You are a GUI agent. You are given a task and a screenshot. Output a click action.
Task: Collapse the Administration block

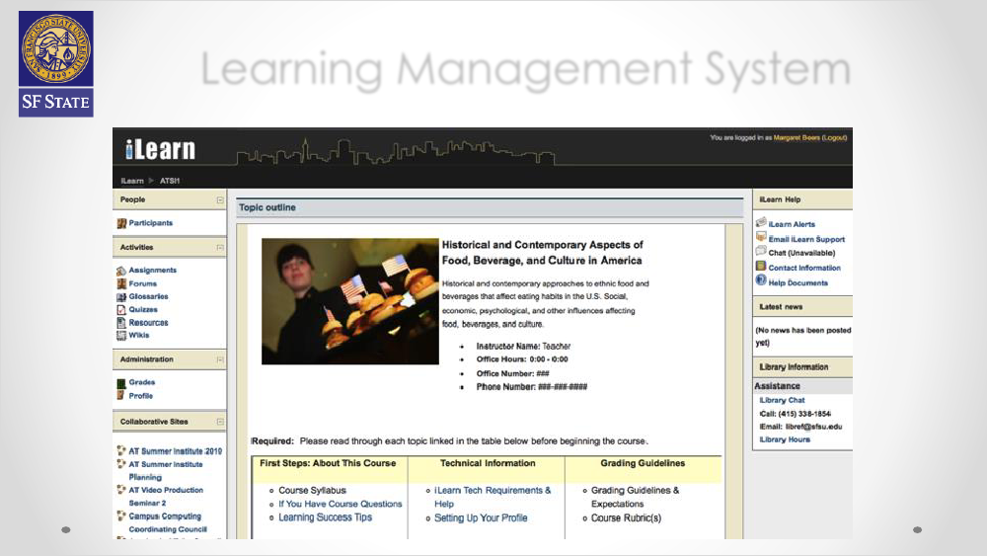220,359
